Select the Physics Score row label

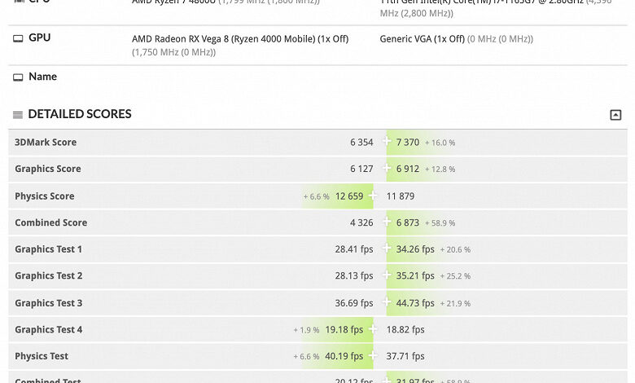(45, 196)
